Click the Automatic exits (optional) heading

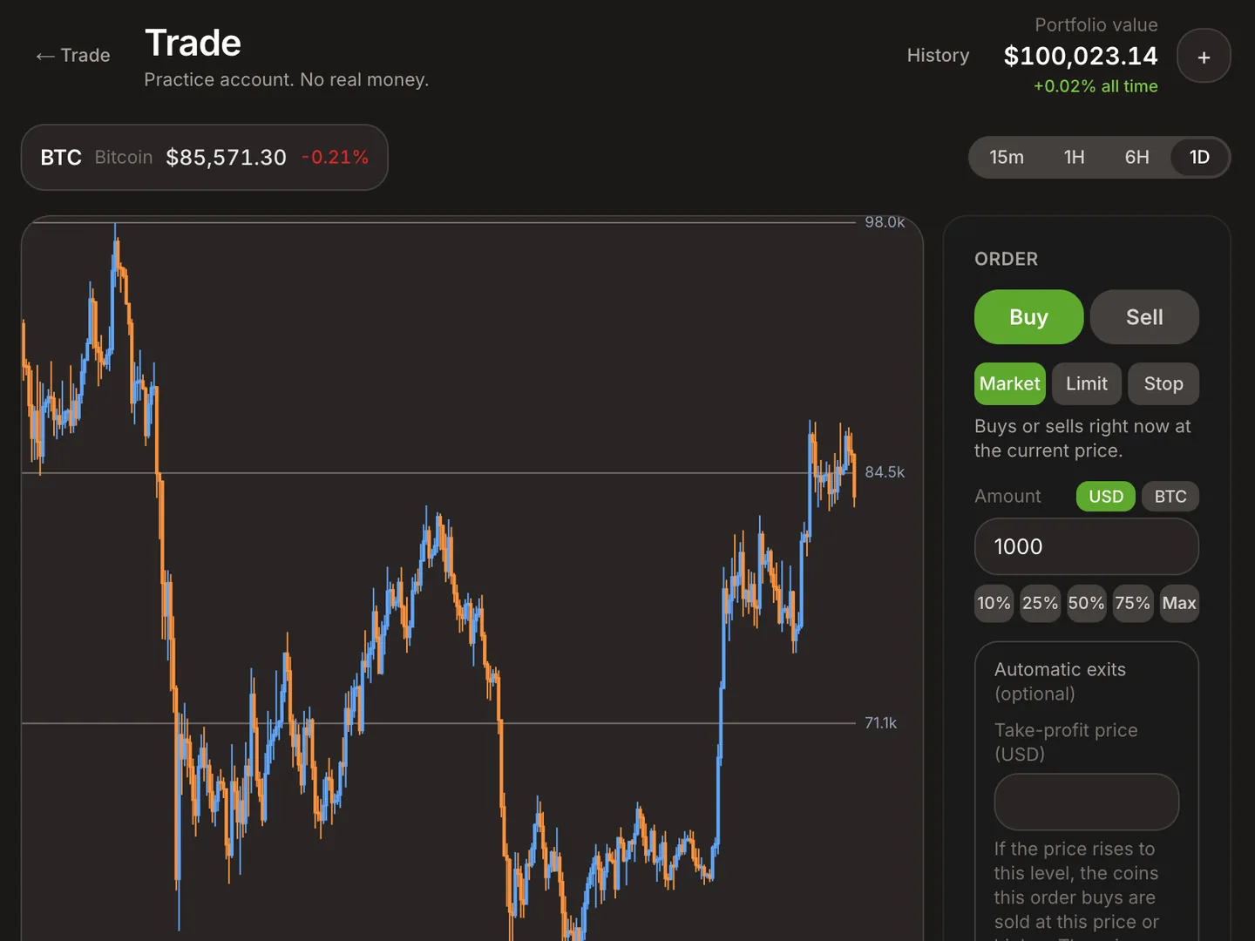tap(1060, 682)
